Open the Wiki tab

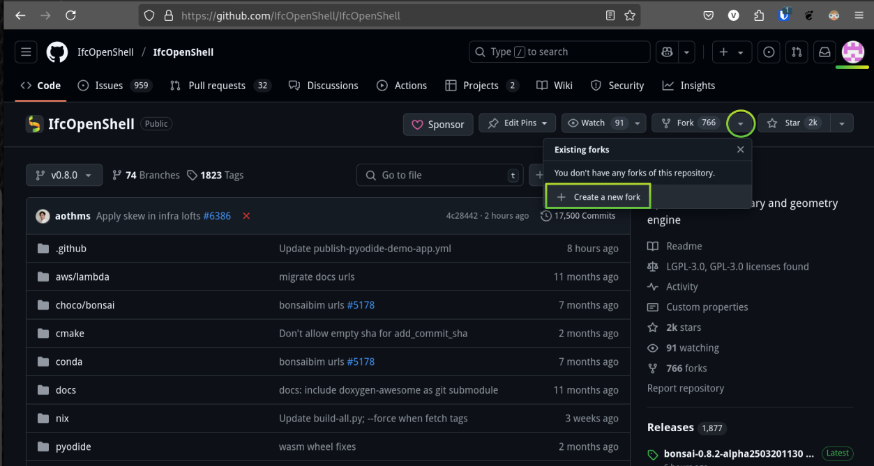(x=555, y=86)
